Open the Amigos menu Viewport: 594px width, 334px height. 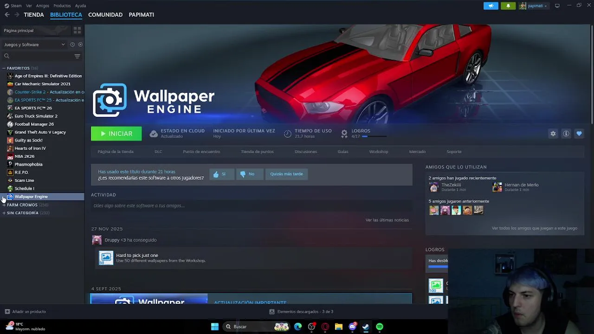pyautogui.click(x=43, y=6)
